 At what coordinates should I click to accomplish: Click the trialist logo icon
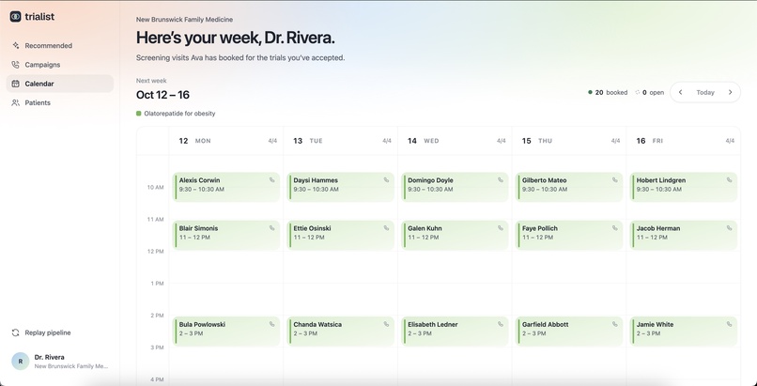[15, 16]
